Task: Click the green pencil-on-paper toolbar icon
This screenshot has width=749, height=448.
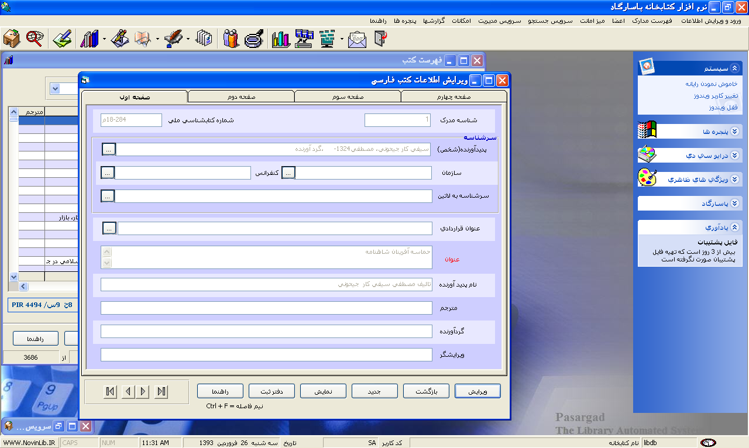Action: pyautogui.click(x=62, y=39)
